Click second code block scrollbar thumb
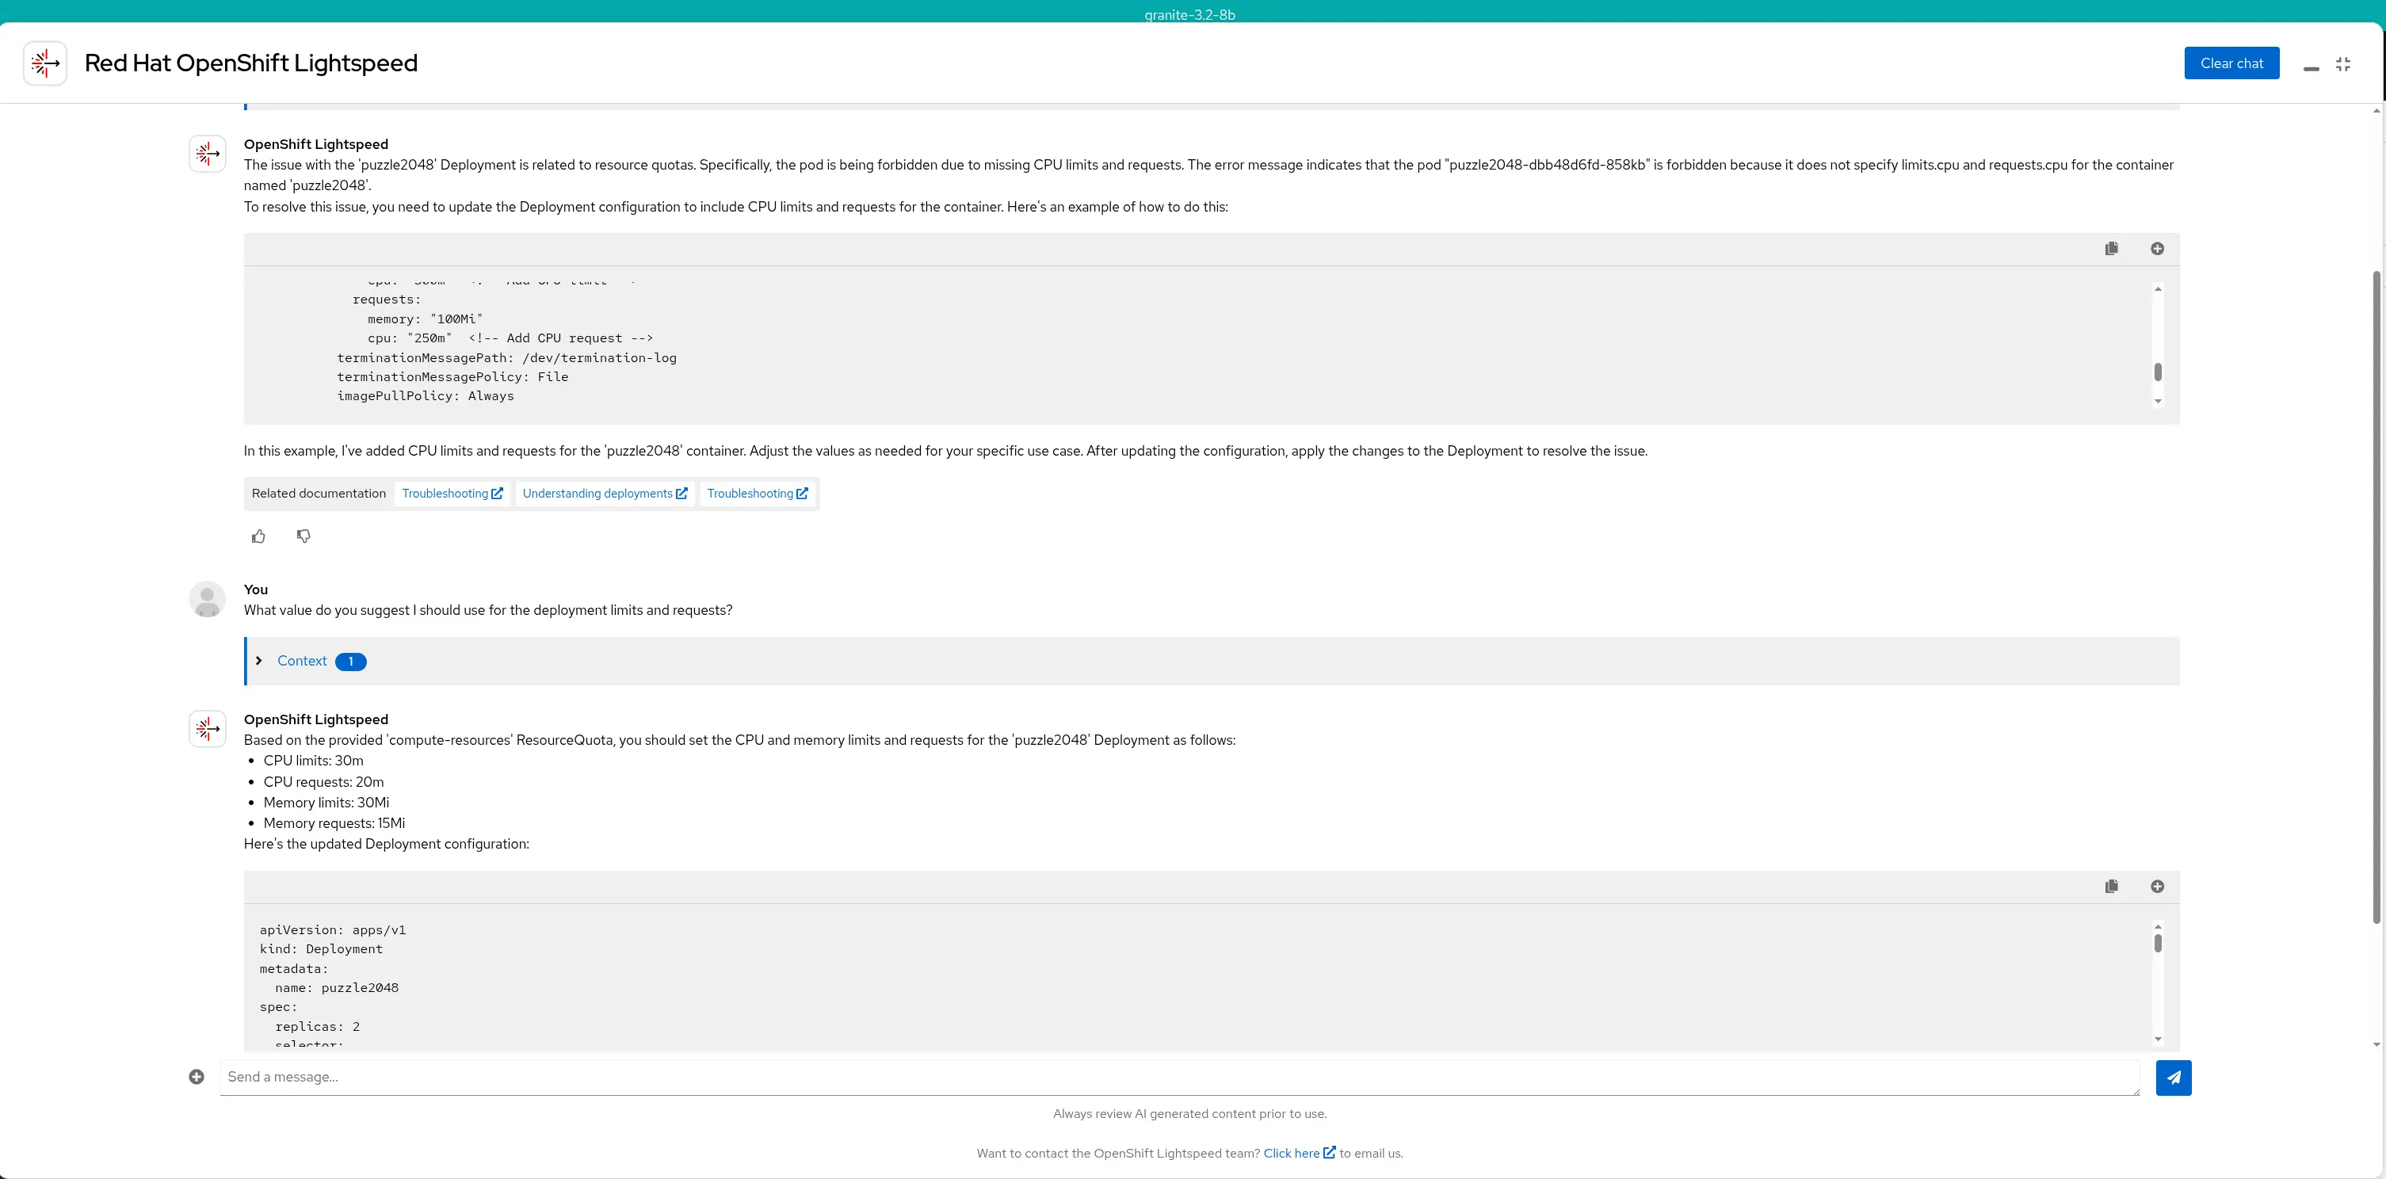 (x=2157, y=943)
